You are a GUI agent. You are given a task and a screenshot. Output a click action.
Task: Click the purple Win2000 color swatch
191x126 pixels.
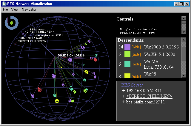(x=127, y=47)
